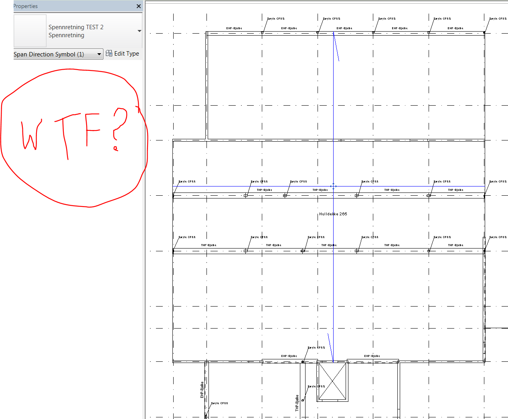Click the top-left Søyle CFRS column tag

click(275, 18)
